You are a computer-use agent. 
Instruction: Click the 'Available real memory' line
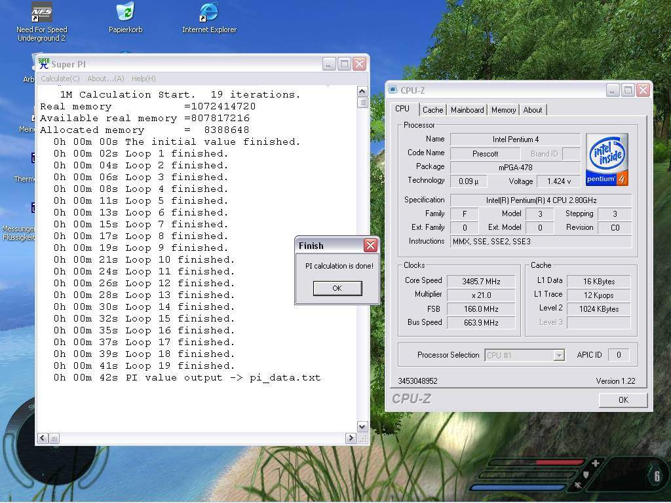tap(145, 118)
